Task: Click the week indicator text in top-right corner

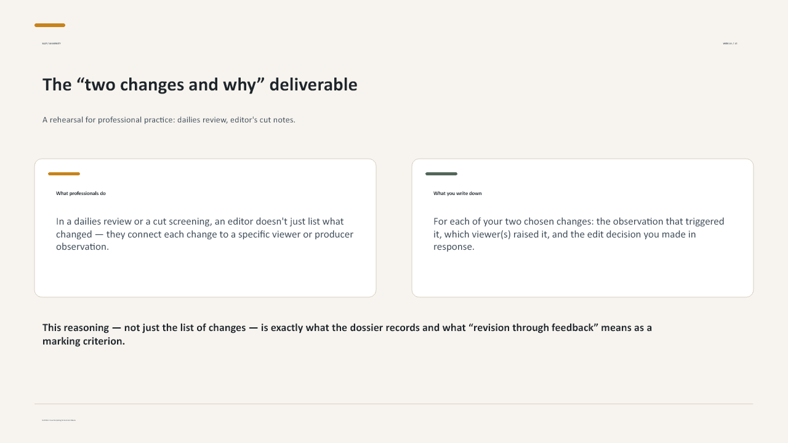Action: click(x=730, y=44)
